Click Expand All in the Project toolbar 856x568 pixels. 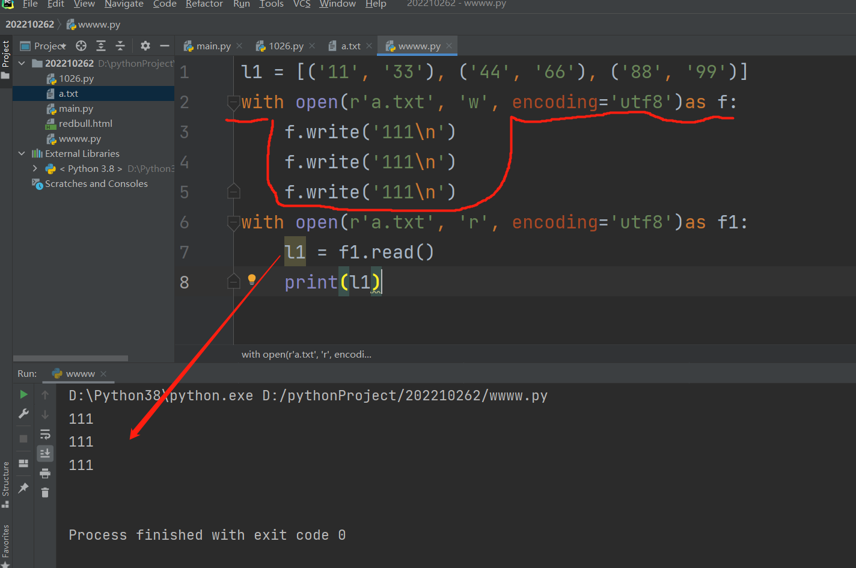[101, 46]
